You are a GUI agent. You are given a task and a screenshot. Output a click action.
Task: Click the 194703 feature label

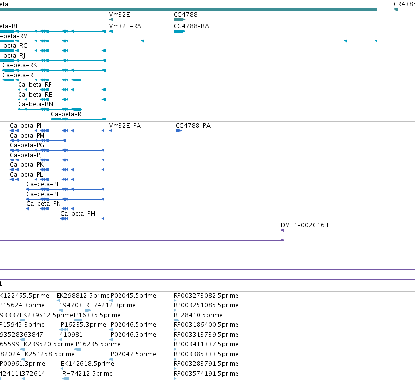pos(71,305)
